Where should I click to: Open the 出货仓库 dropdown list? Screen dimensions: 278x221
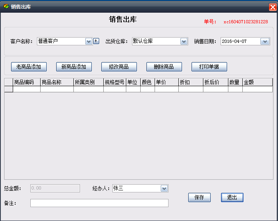[x=184, y=41]
